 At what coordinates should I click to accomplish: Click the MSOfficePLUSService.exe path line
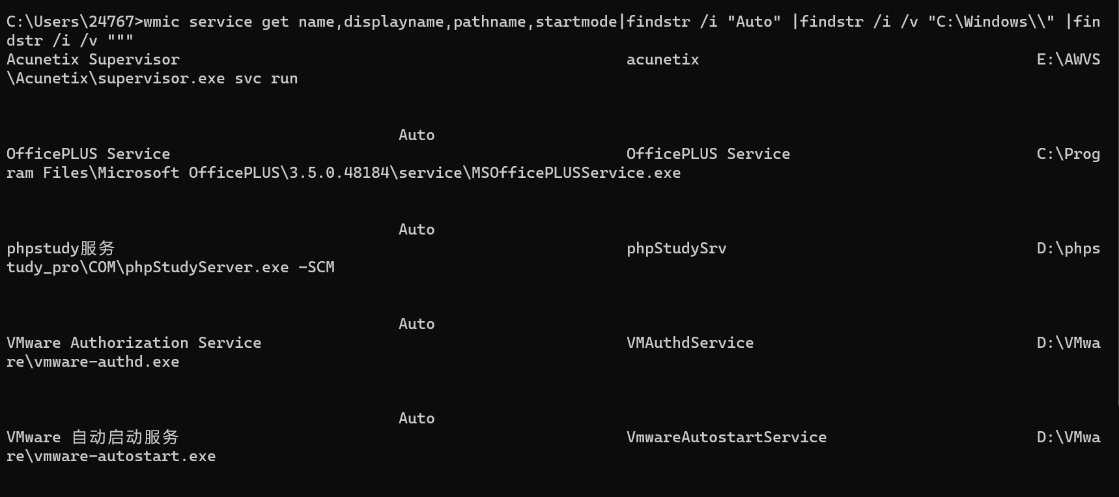point(343,173)
